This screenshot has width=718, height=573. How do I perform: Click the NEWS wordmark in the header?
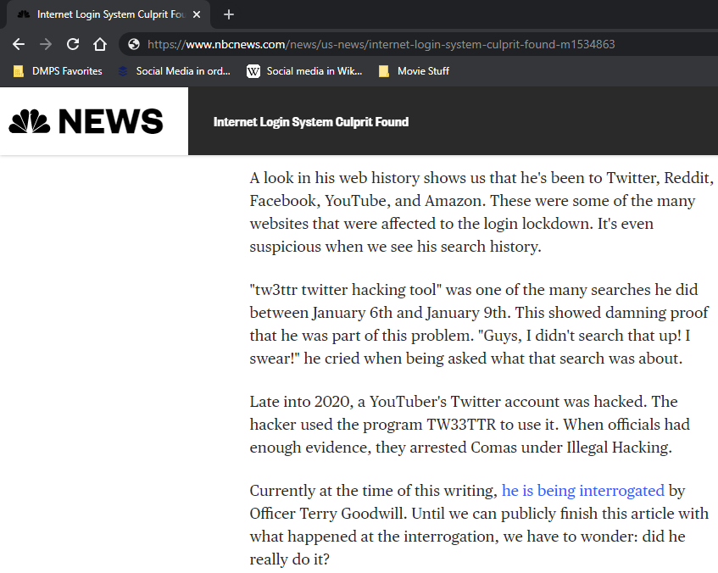pos(111,121)
